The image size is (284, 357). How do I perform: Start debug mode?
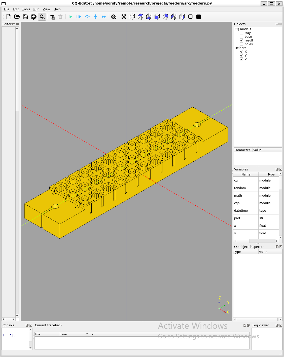(x=79, y=17)
